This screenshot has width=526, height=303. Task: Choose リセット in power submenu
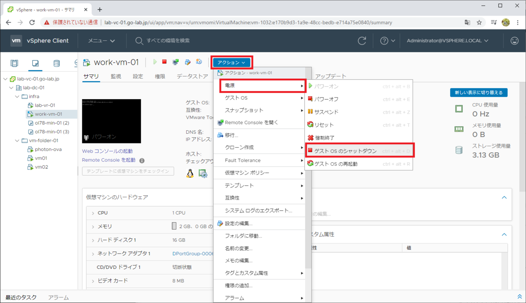[x=359, y=125]
